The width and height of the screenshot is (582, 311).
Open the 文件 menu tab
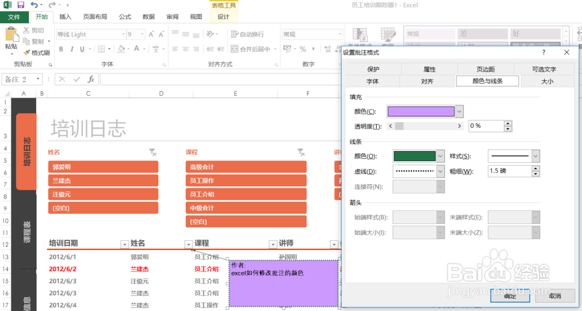[14, 17]
